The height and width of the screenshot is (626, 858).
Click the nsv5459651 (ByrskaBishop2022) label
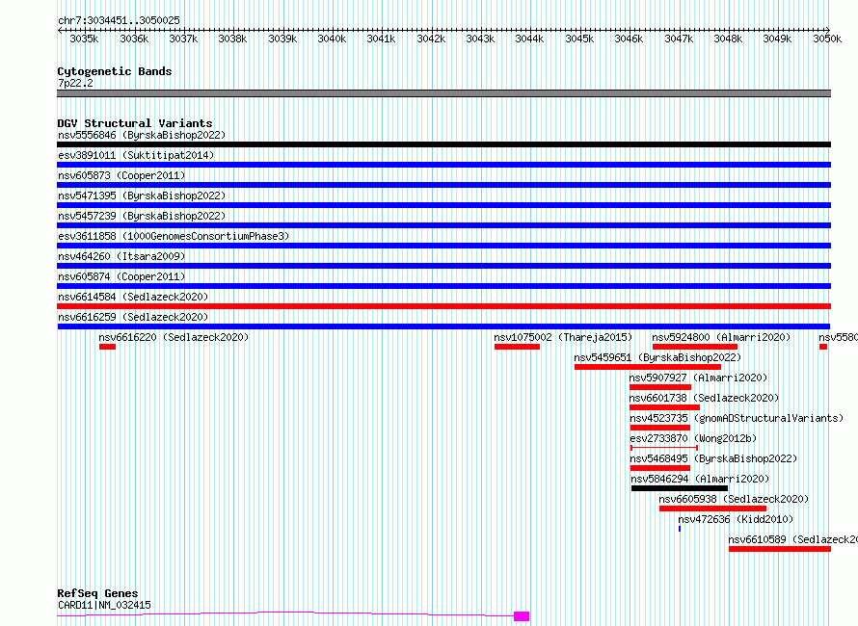pyautogui.click(x=657, y=357)
